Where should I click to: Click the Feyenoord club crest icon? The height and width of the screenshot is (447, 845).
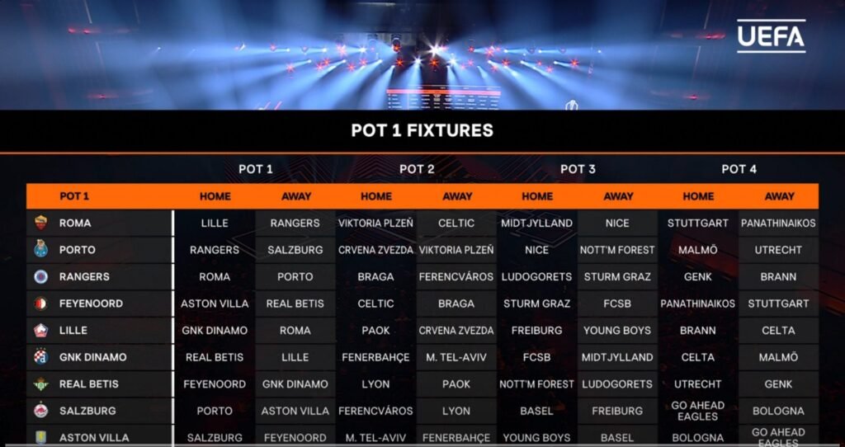point(41,303)
